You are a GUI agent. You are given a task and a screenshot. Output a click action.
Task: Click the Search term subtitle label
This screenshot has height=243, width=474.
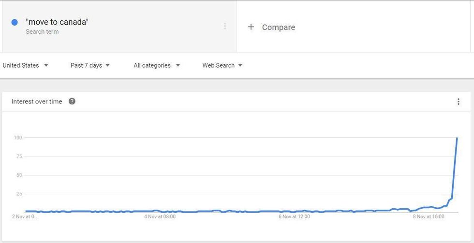point(43,32)
